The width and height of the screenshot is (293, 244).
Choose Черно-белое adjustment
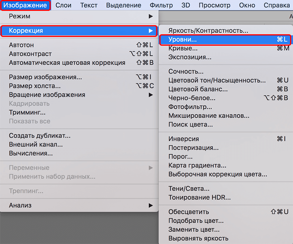click(192, 98)
